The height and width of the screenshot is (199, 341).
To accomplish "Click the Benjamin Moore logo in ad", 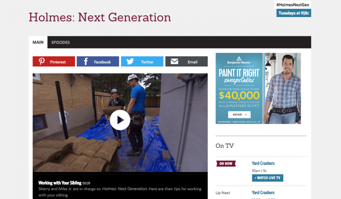I will [239, 60].
